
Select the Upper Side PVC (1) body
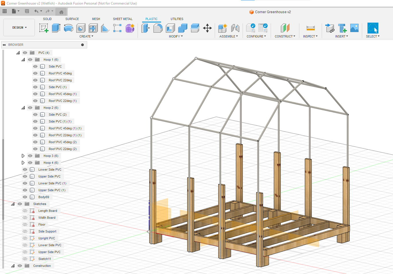[x=52, y=190]
